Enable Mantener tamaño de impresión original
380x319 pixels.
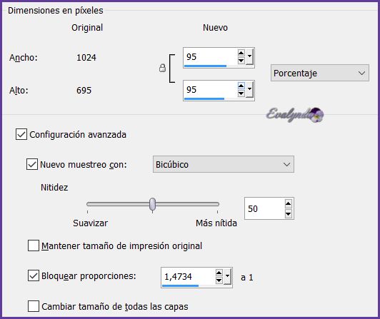[34, 245]
